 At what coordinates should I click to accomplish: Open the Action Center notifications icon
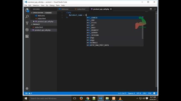pos(147,98)
